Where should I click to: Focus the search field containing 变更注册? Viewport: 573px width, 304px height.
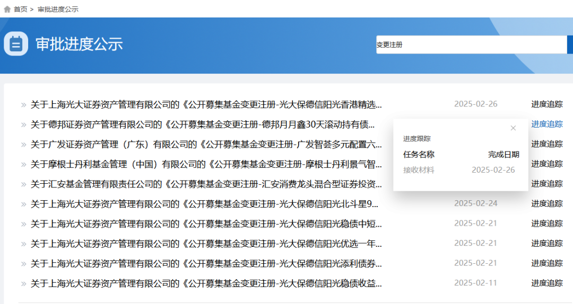[x=472, y=44]
